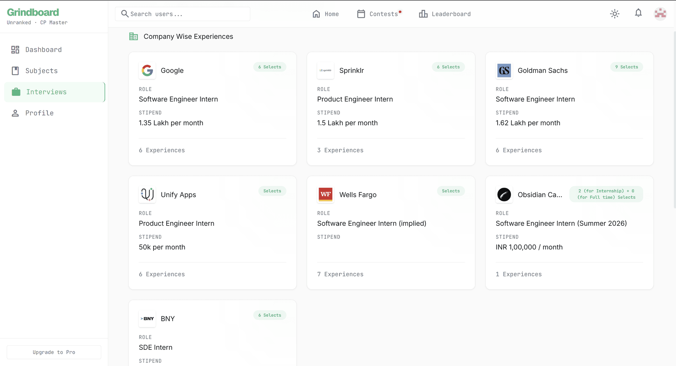Select Unify Apps "50k per month" stipend

162,247
